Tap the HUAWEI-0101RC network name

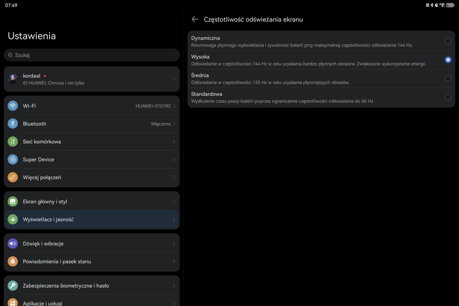tap(153, 106)
